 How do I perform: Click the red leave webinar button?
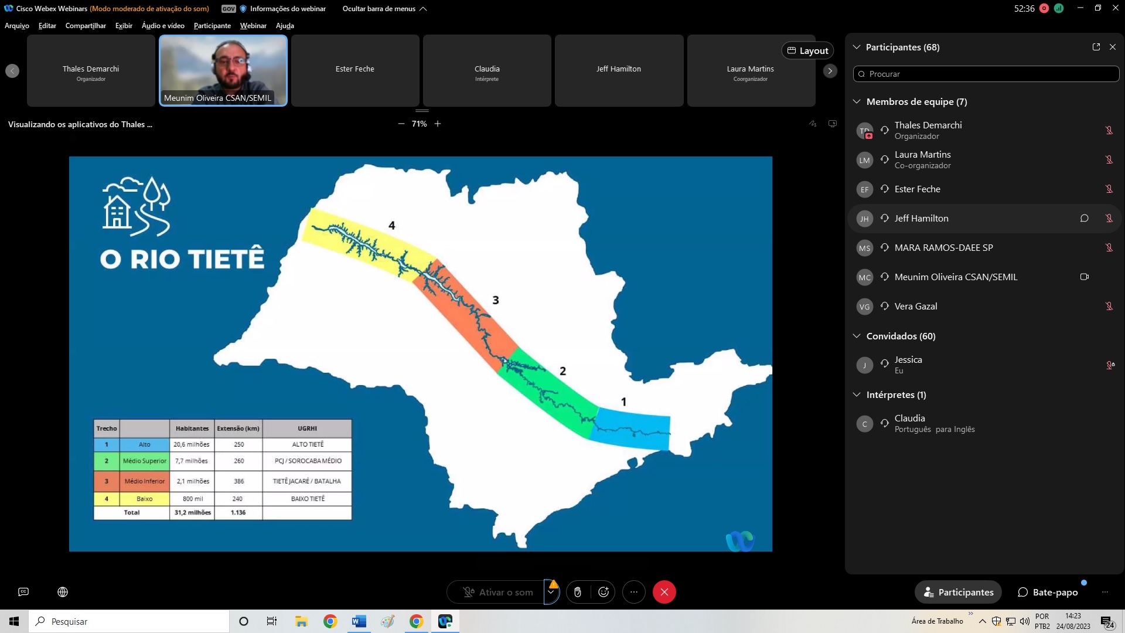664,592
